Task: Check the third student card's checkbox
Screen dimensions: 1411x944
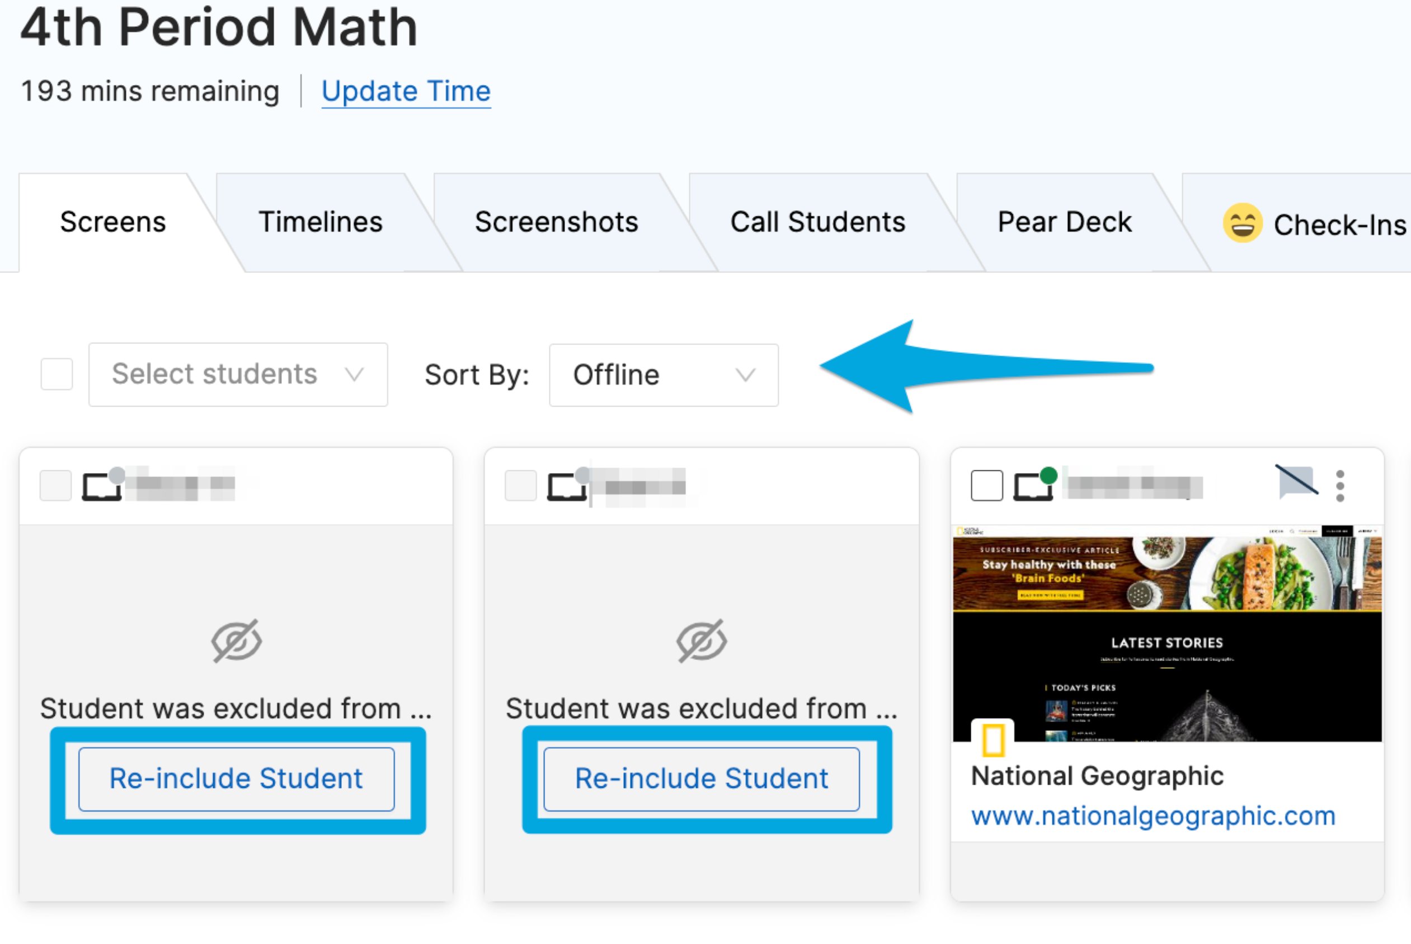Action: click(x=986, y=485)
